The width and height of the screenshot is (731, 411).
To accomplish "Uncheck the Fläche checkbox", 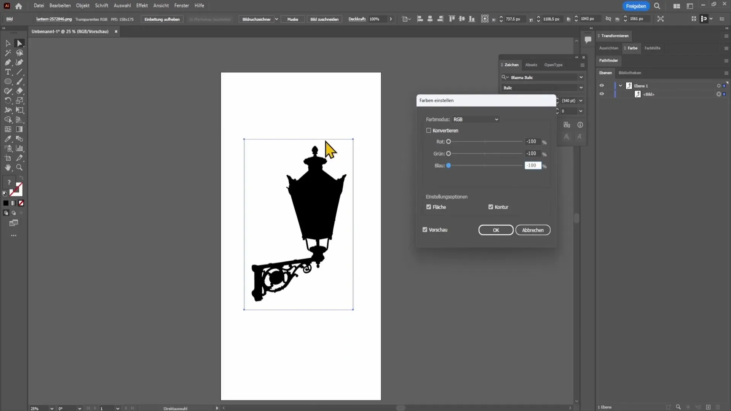I will pyautogui.click(x=429, y=207).
